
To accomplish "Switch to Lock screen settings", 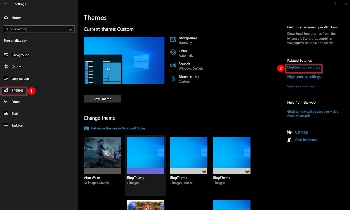I will [x=21, y=78].
